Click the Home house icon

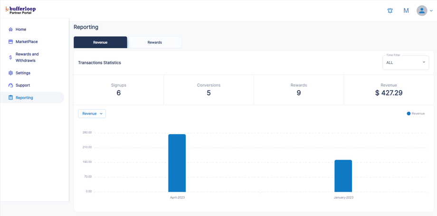pyautogui.click(x=10, y=29)
